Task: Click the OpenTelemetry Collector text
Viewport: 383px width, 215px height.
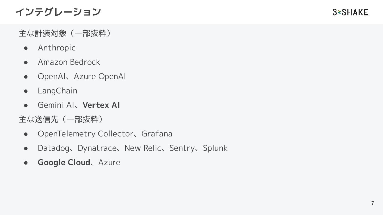Action: point(85,134)
